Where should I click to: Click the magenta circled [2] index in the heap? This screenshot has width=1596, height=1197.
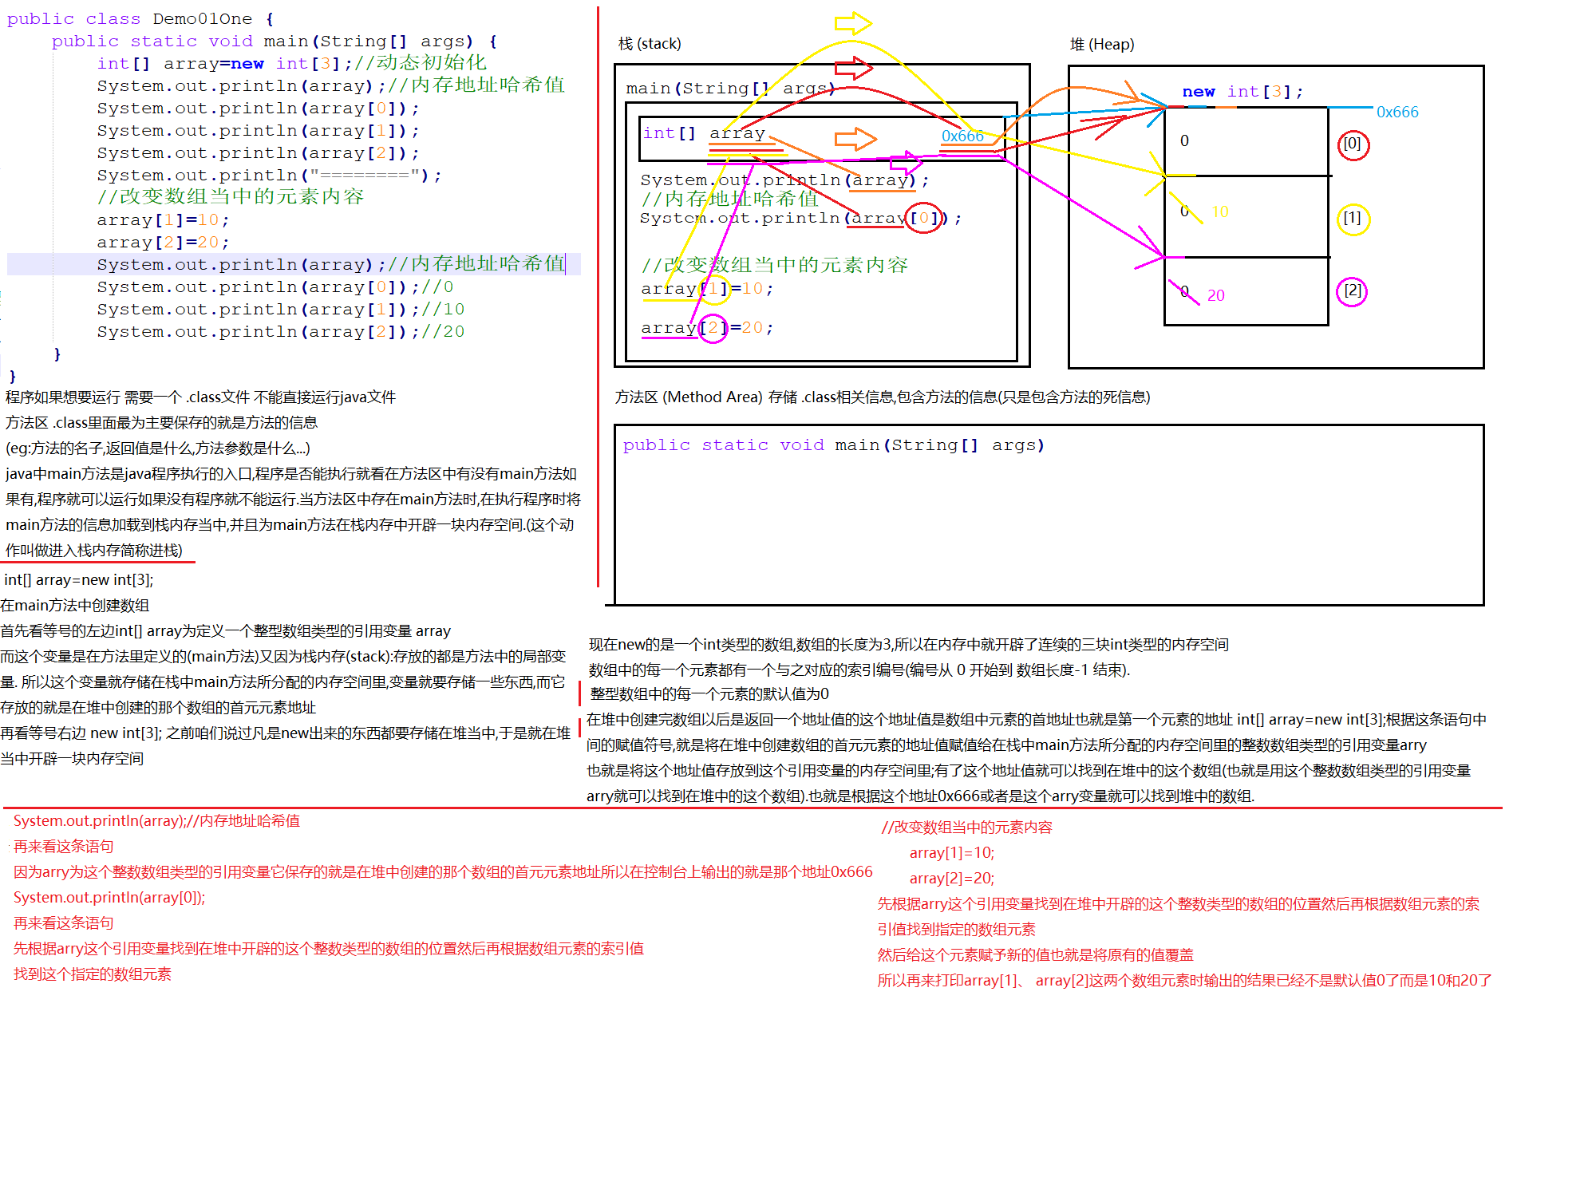(1352, 291)
